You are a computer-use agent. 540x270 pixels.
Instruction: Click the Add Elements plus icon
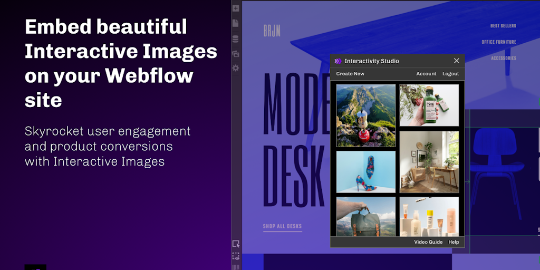pos(236,8)
